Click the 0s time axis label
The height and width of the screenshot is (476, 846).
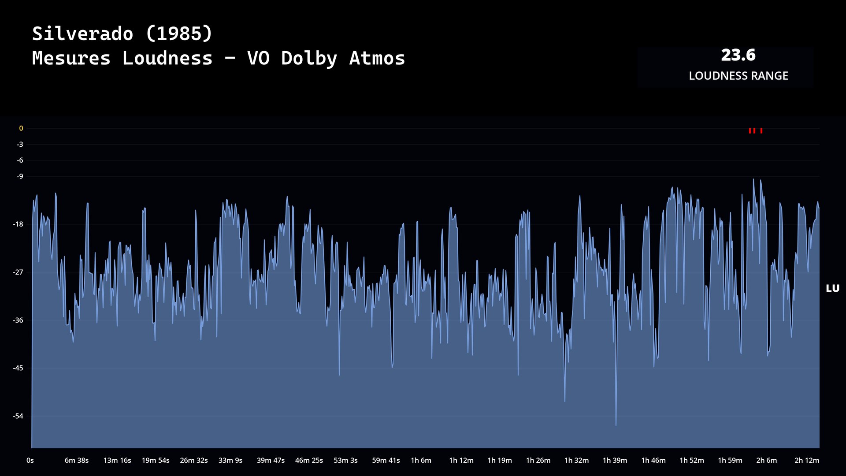tap(30, 460)
